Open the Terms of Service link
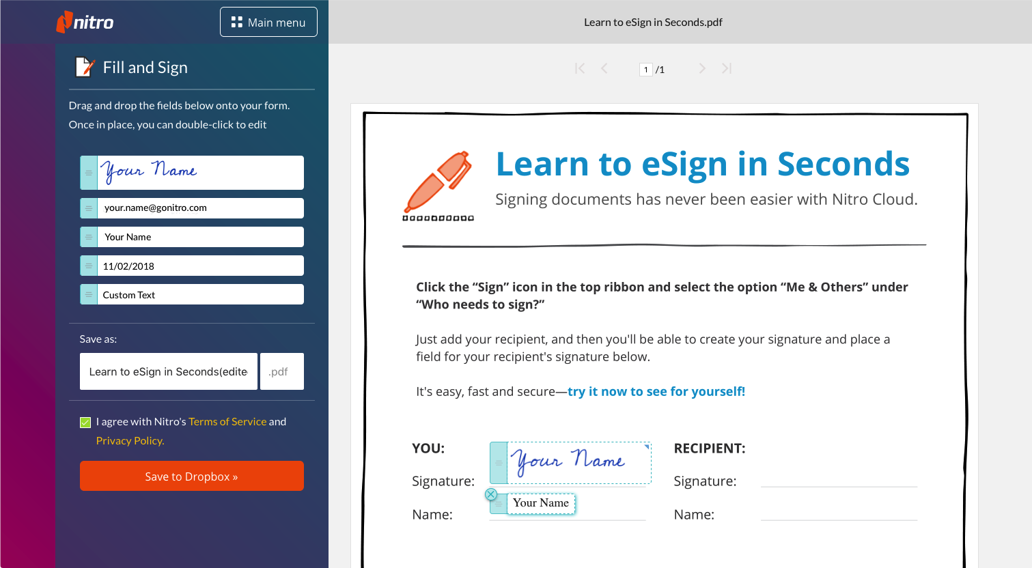This screenshot has height=568, width=1032. [x=227, y=422]
